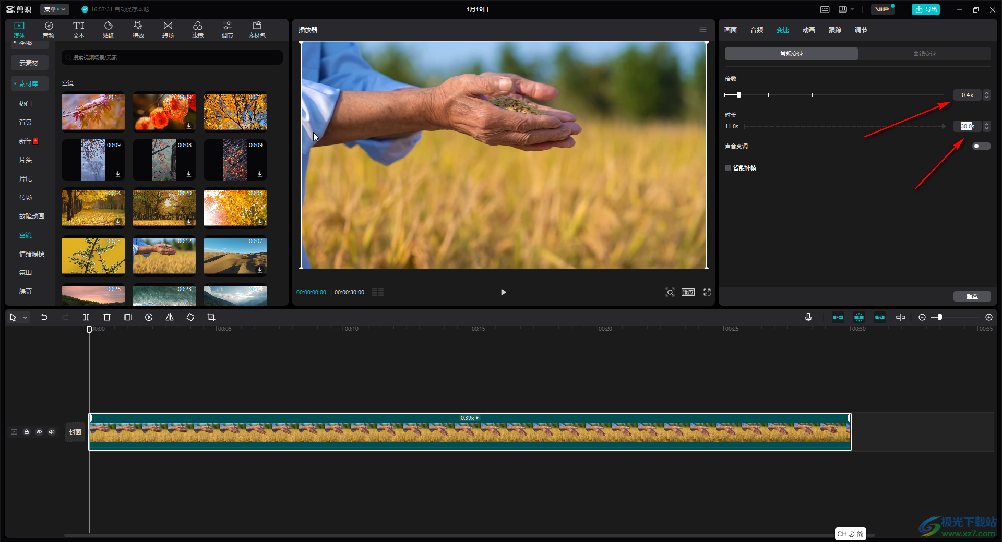
Task: Zoom out the timeline with minus icon
Action: [x=922, y=317]
